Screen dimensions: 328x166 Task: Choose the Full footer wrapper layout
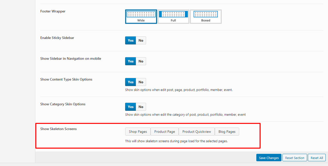(173, 17)
